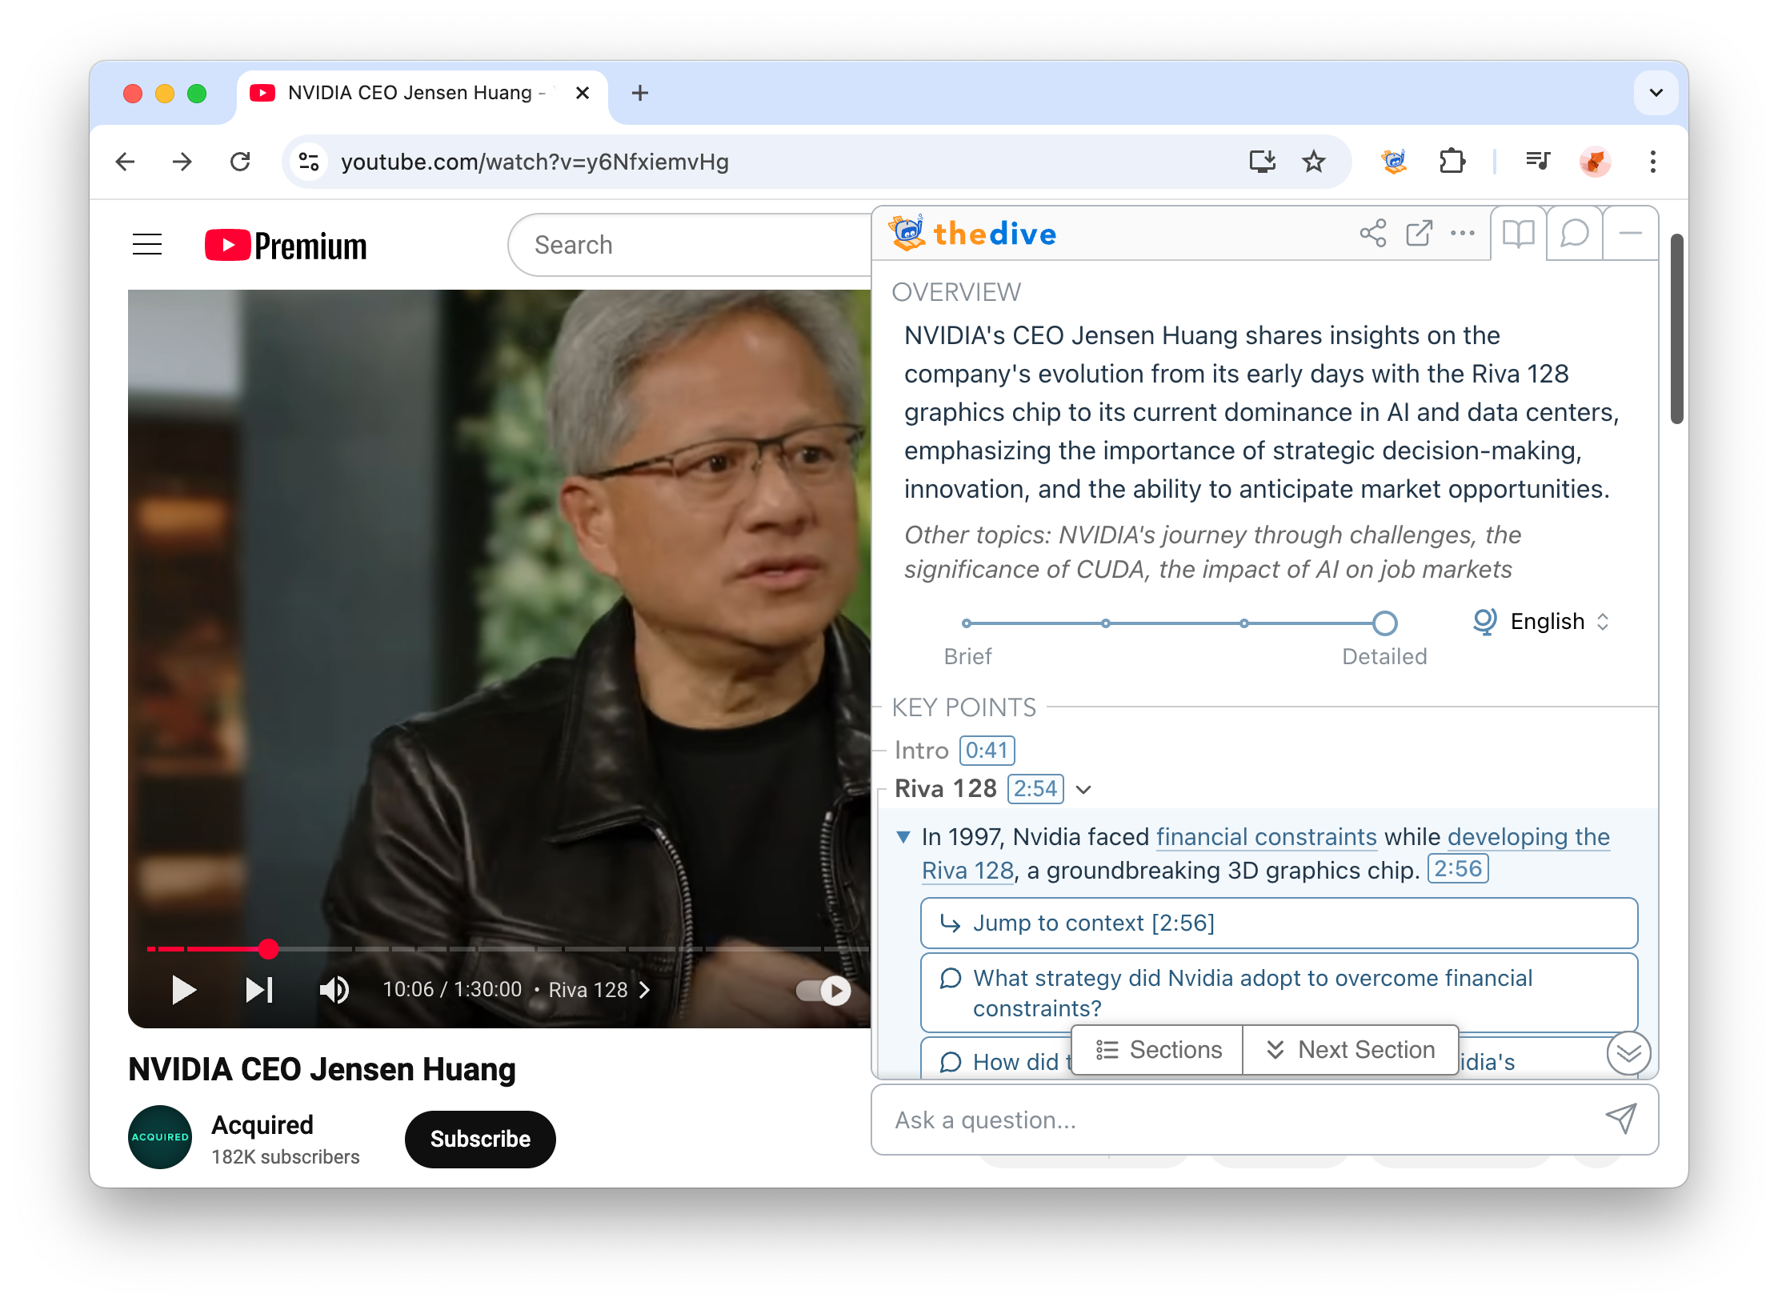Screen dimensions: 1778x1306
Task: Open theDive chat bubble icon
Action: click(x=1573, y=234)
